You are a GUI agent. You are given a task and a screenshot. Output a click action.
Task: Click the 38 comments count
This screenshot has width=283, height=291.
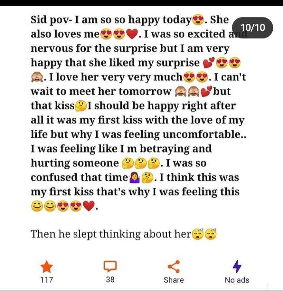point(110,279)
